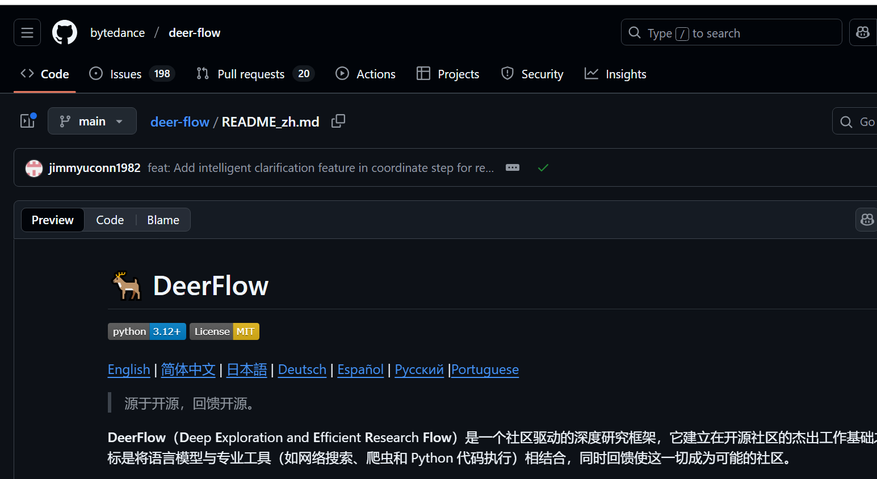Image resolution: width=877 pixels, height=479 pixels.
Task: Click the DeerFlow heading text
Action: pyautogui.click(x=211, y=285)
